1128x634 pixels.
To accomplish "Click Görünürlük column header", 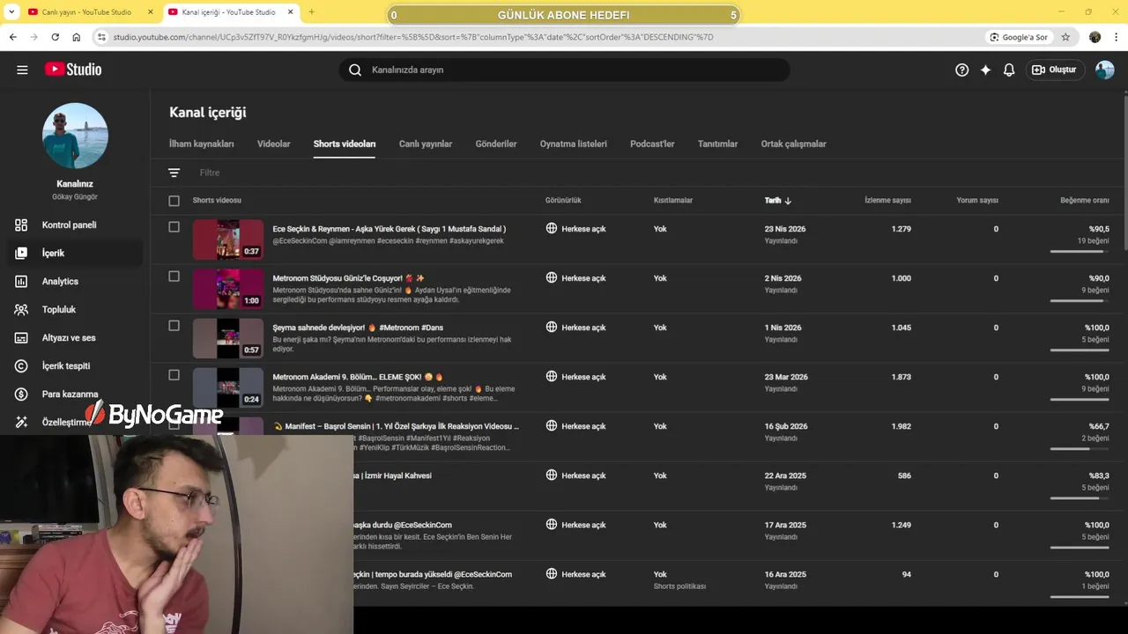I will [563, 201].
